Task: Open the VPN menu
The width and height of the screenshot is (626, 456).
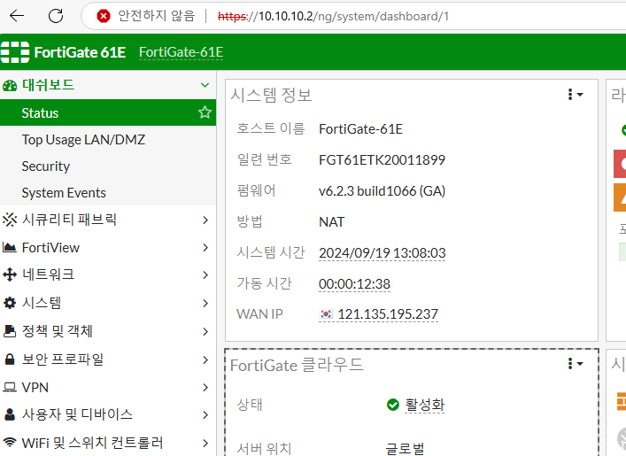Action: [x=35, y=387]
